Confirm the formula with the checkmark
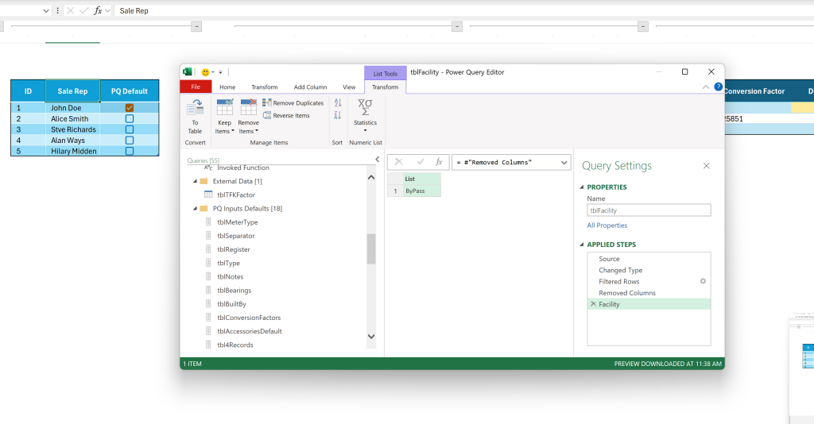 click(420, 162)
